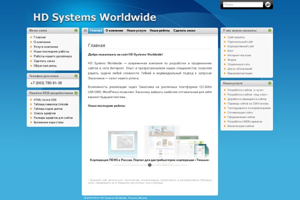Select Персональный сайт order option
The width and height of the screenshot is (300, 200).
(x=240, y=41)
